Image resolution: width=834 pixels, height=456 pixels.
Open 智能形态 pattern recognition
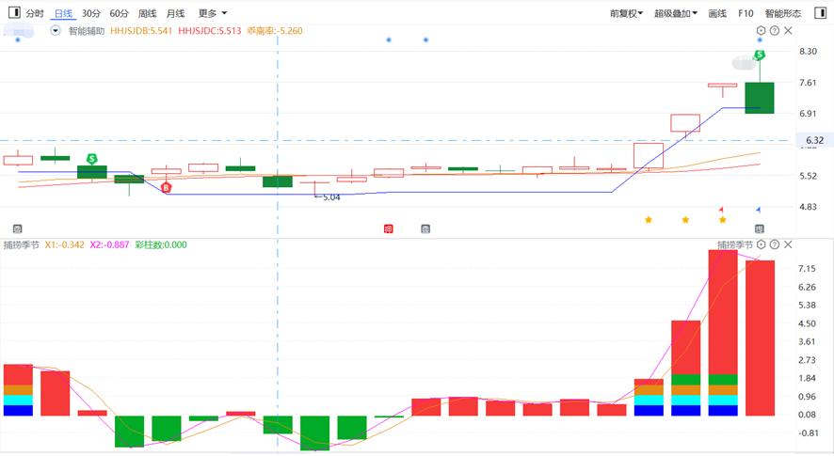[x=782, y=13]
